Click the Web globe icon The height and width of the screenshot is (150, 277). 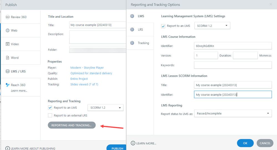tap(7, 30)
